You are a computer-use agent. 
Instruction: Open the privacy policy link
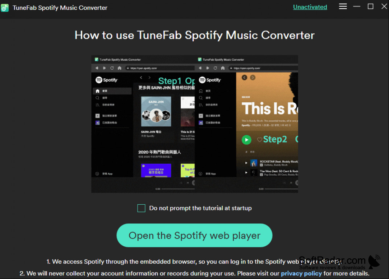point(301,273)
